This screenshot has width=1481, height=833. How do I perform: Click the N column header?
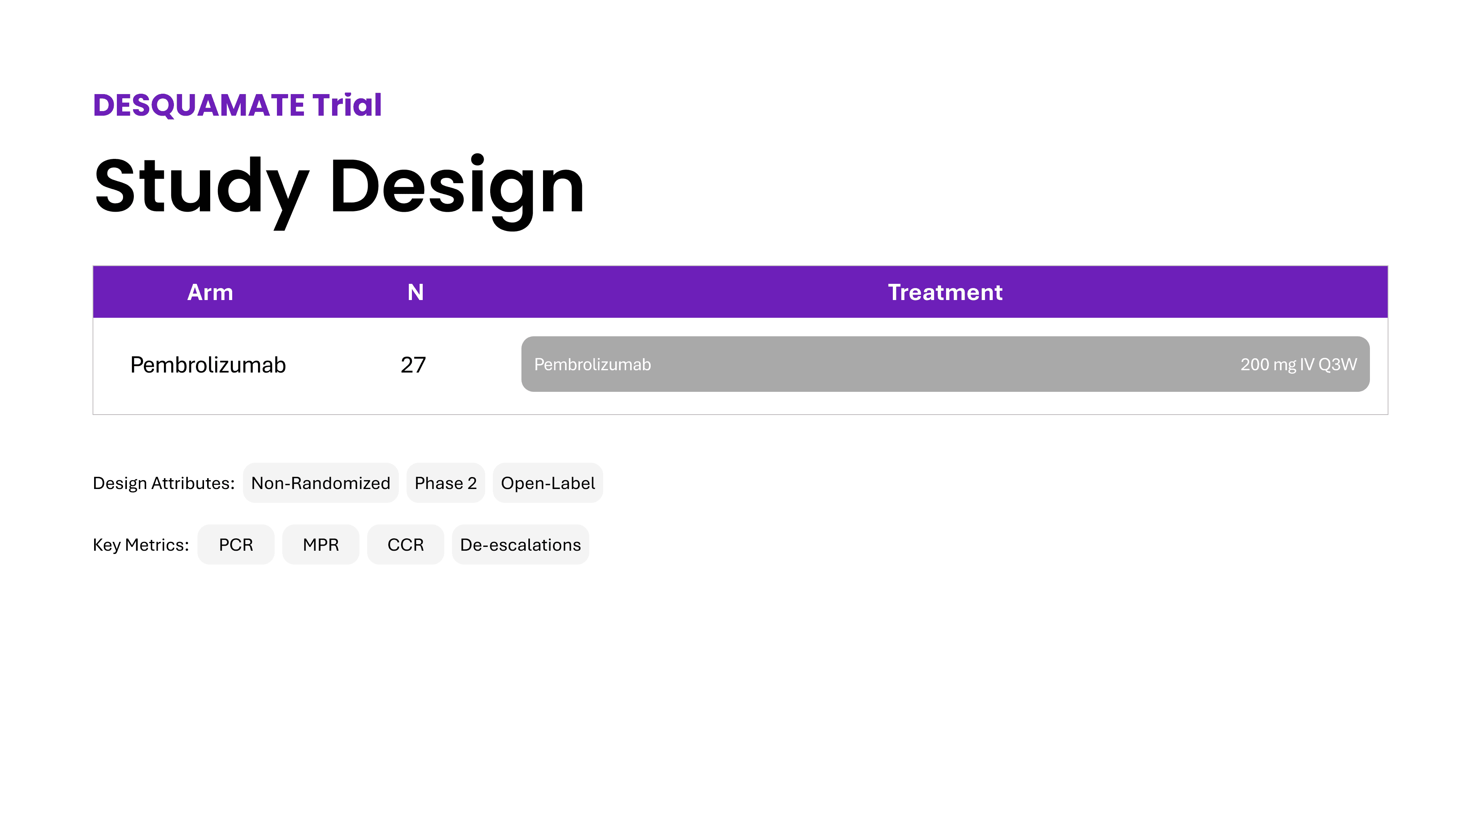pyautogui.click(x=415, y=292)
